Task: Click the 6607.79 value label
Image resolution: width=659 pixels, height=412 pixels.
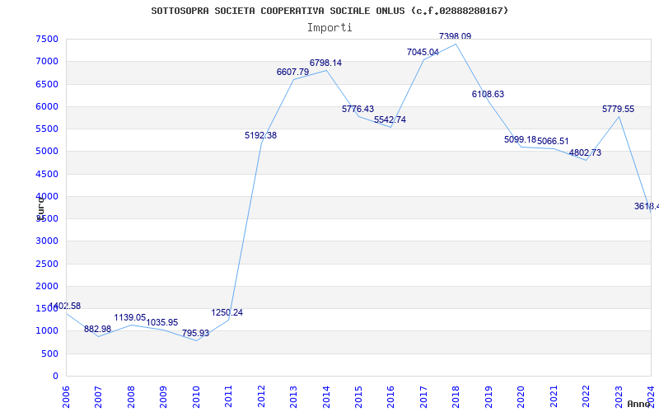Action: point(293,72)
